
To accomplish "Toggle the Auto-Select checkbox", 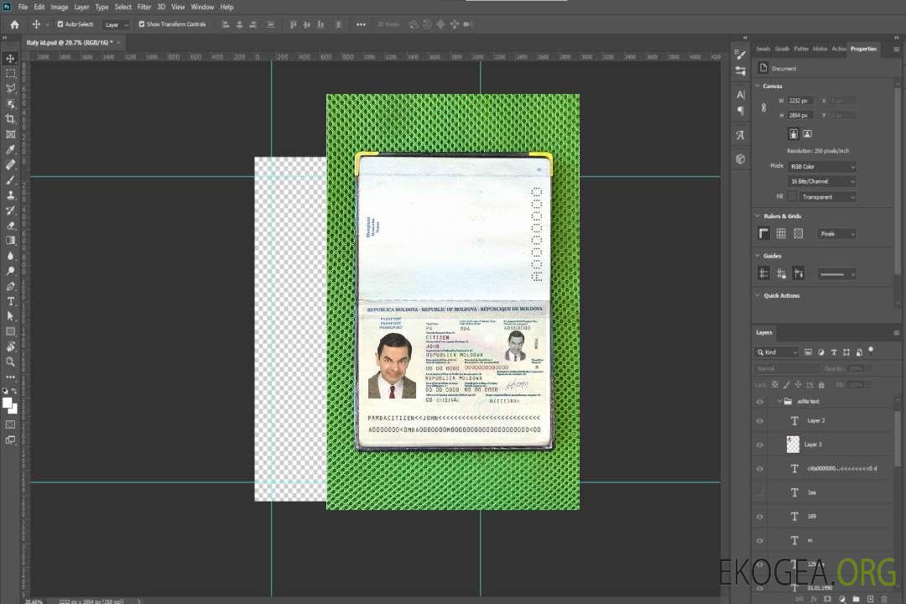I will coord(60,24).
